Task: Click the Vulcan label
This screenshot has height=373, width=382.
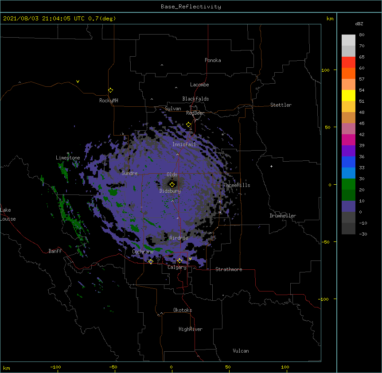Action: tap(241, 351)
